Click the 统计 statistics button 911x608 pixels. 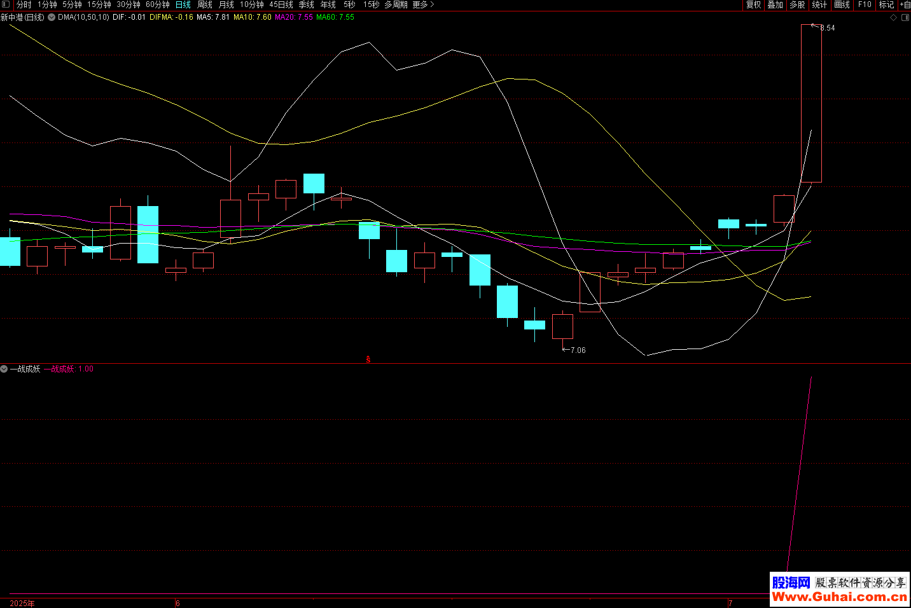(x=819, y=4)
